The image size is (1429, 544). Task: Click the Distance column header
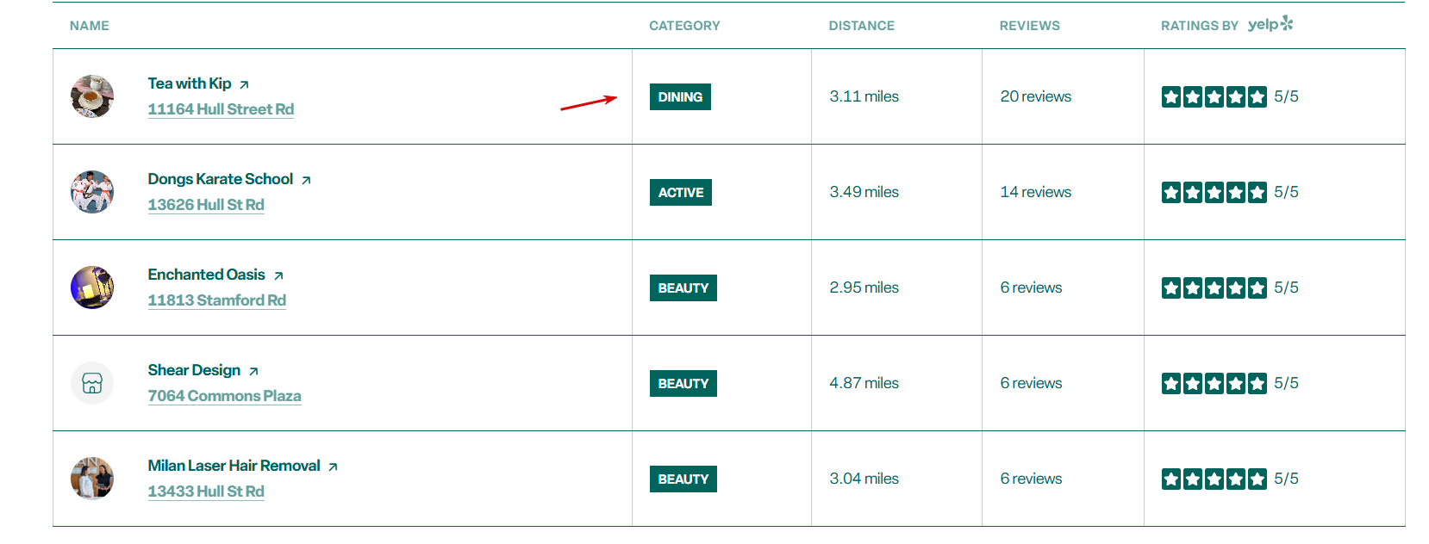(x=861, y=26)
